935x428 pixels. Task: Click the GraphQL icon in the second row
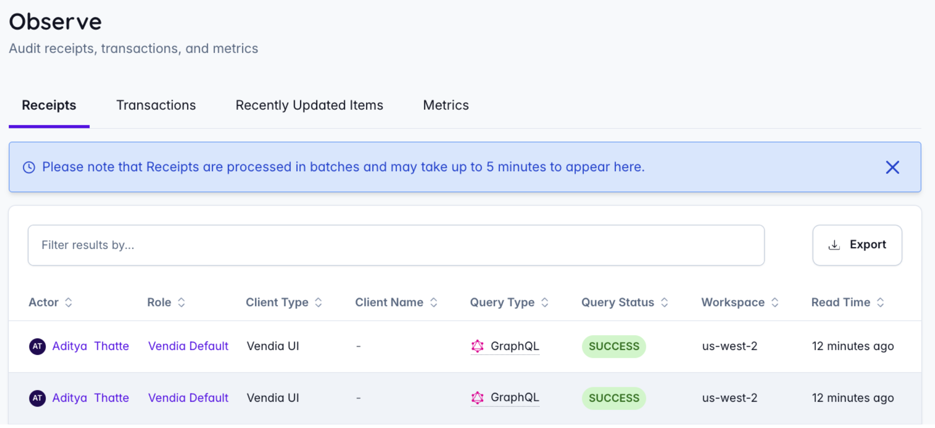pyautogui.click(x=477, y=398)
